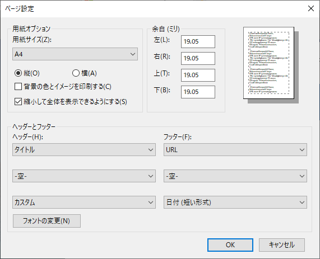Open the footer 日付 (短い形式) dropdown

235,202
